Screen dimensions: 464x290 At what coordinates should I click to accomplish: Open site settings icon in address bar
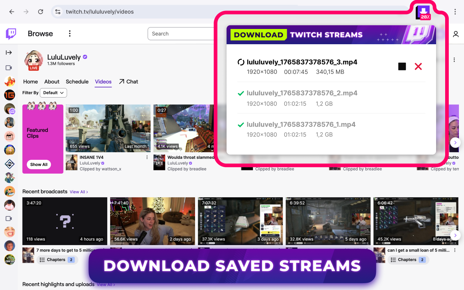[58, 12]
